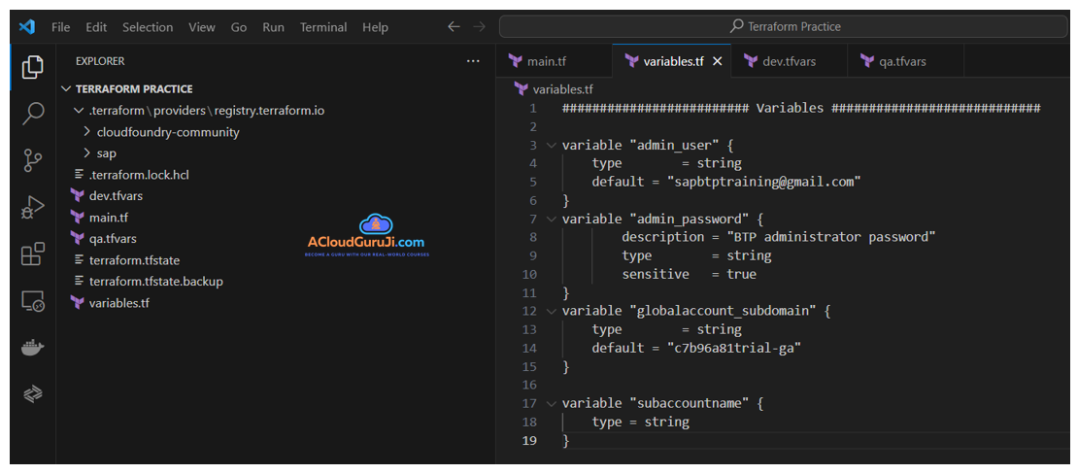Close the variables.tf tab
Image resolution: width=1078 pixels, height=474 pixels.
click(718, 61)
